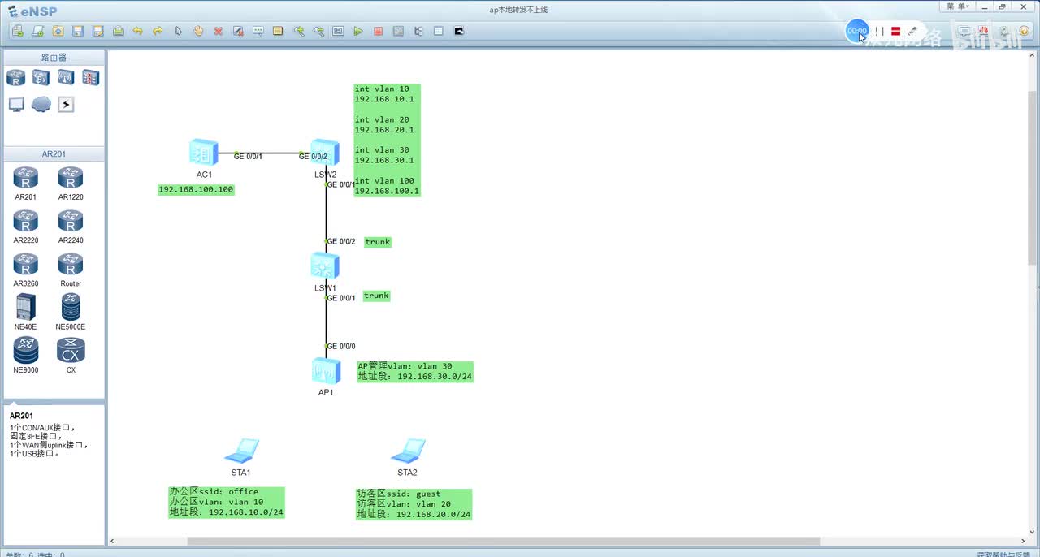Stop recording with red overlay button
The width and height of the screenshot is (1040, 557).
pyautogui.click(x=896, y=31)
